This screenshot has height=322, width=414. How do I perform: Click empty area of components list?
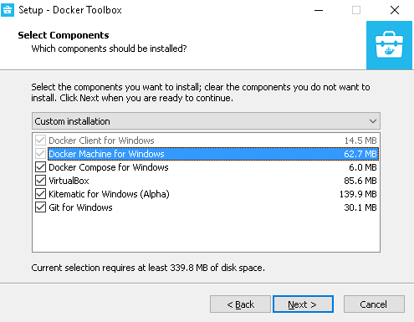(x=206, y=233)
